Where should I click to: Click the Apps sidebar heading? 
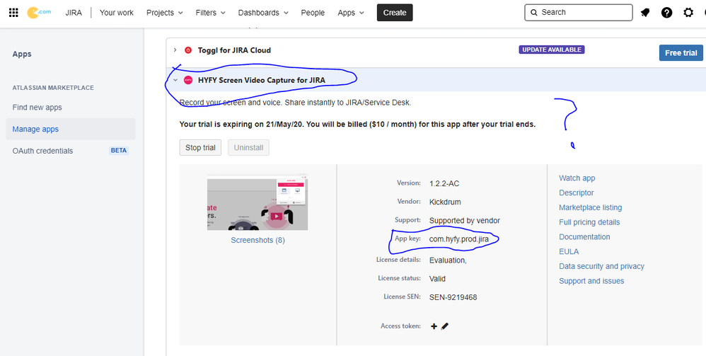click(x=22, y=54)
